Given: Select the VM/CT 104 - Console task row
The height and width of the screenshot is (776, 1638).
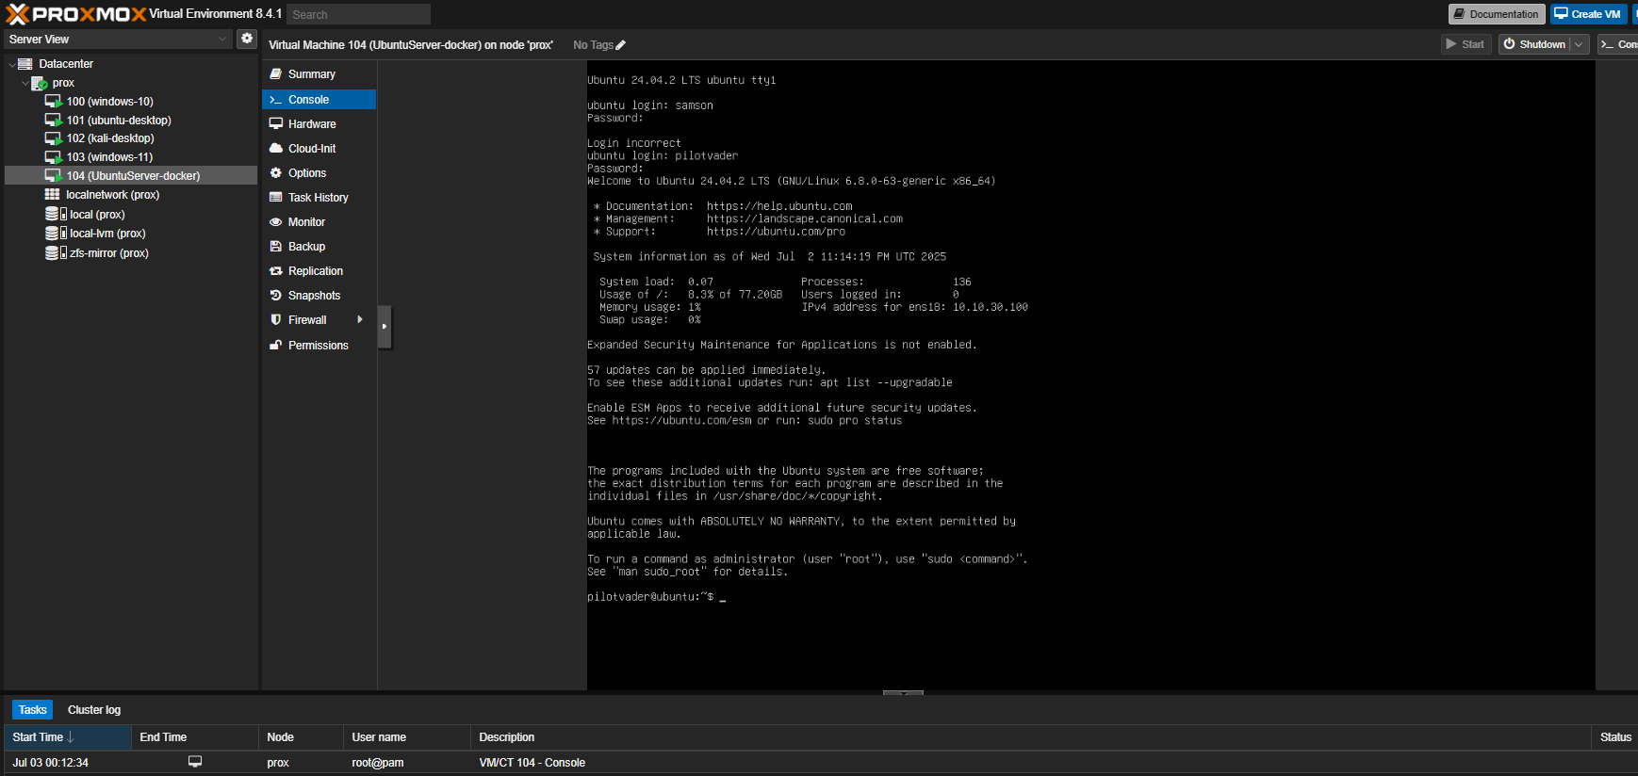Looking at the screenshot, I should [x=819, y=763].
